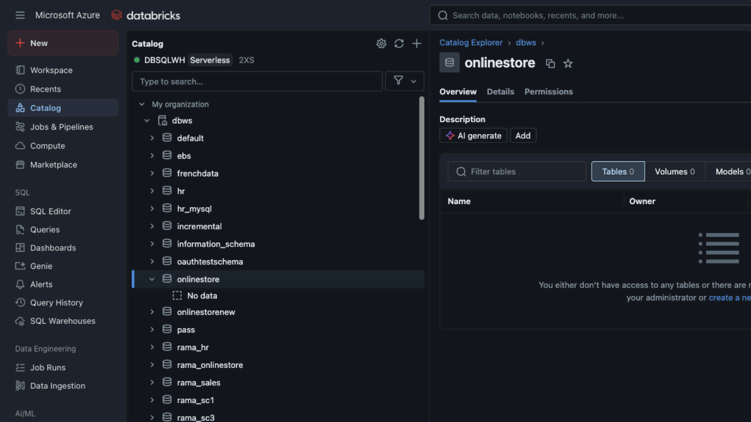Switch to the Details tab
751x422 pixels.
pos(500,91)
